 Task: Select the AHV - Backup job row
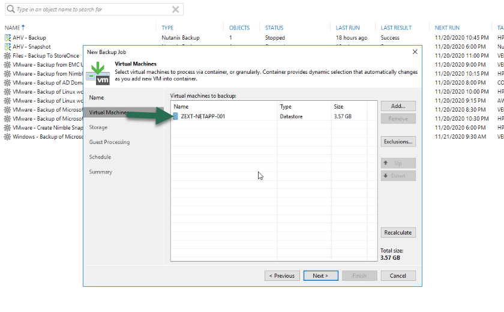(x=29, y=38)
